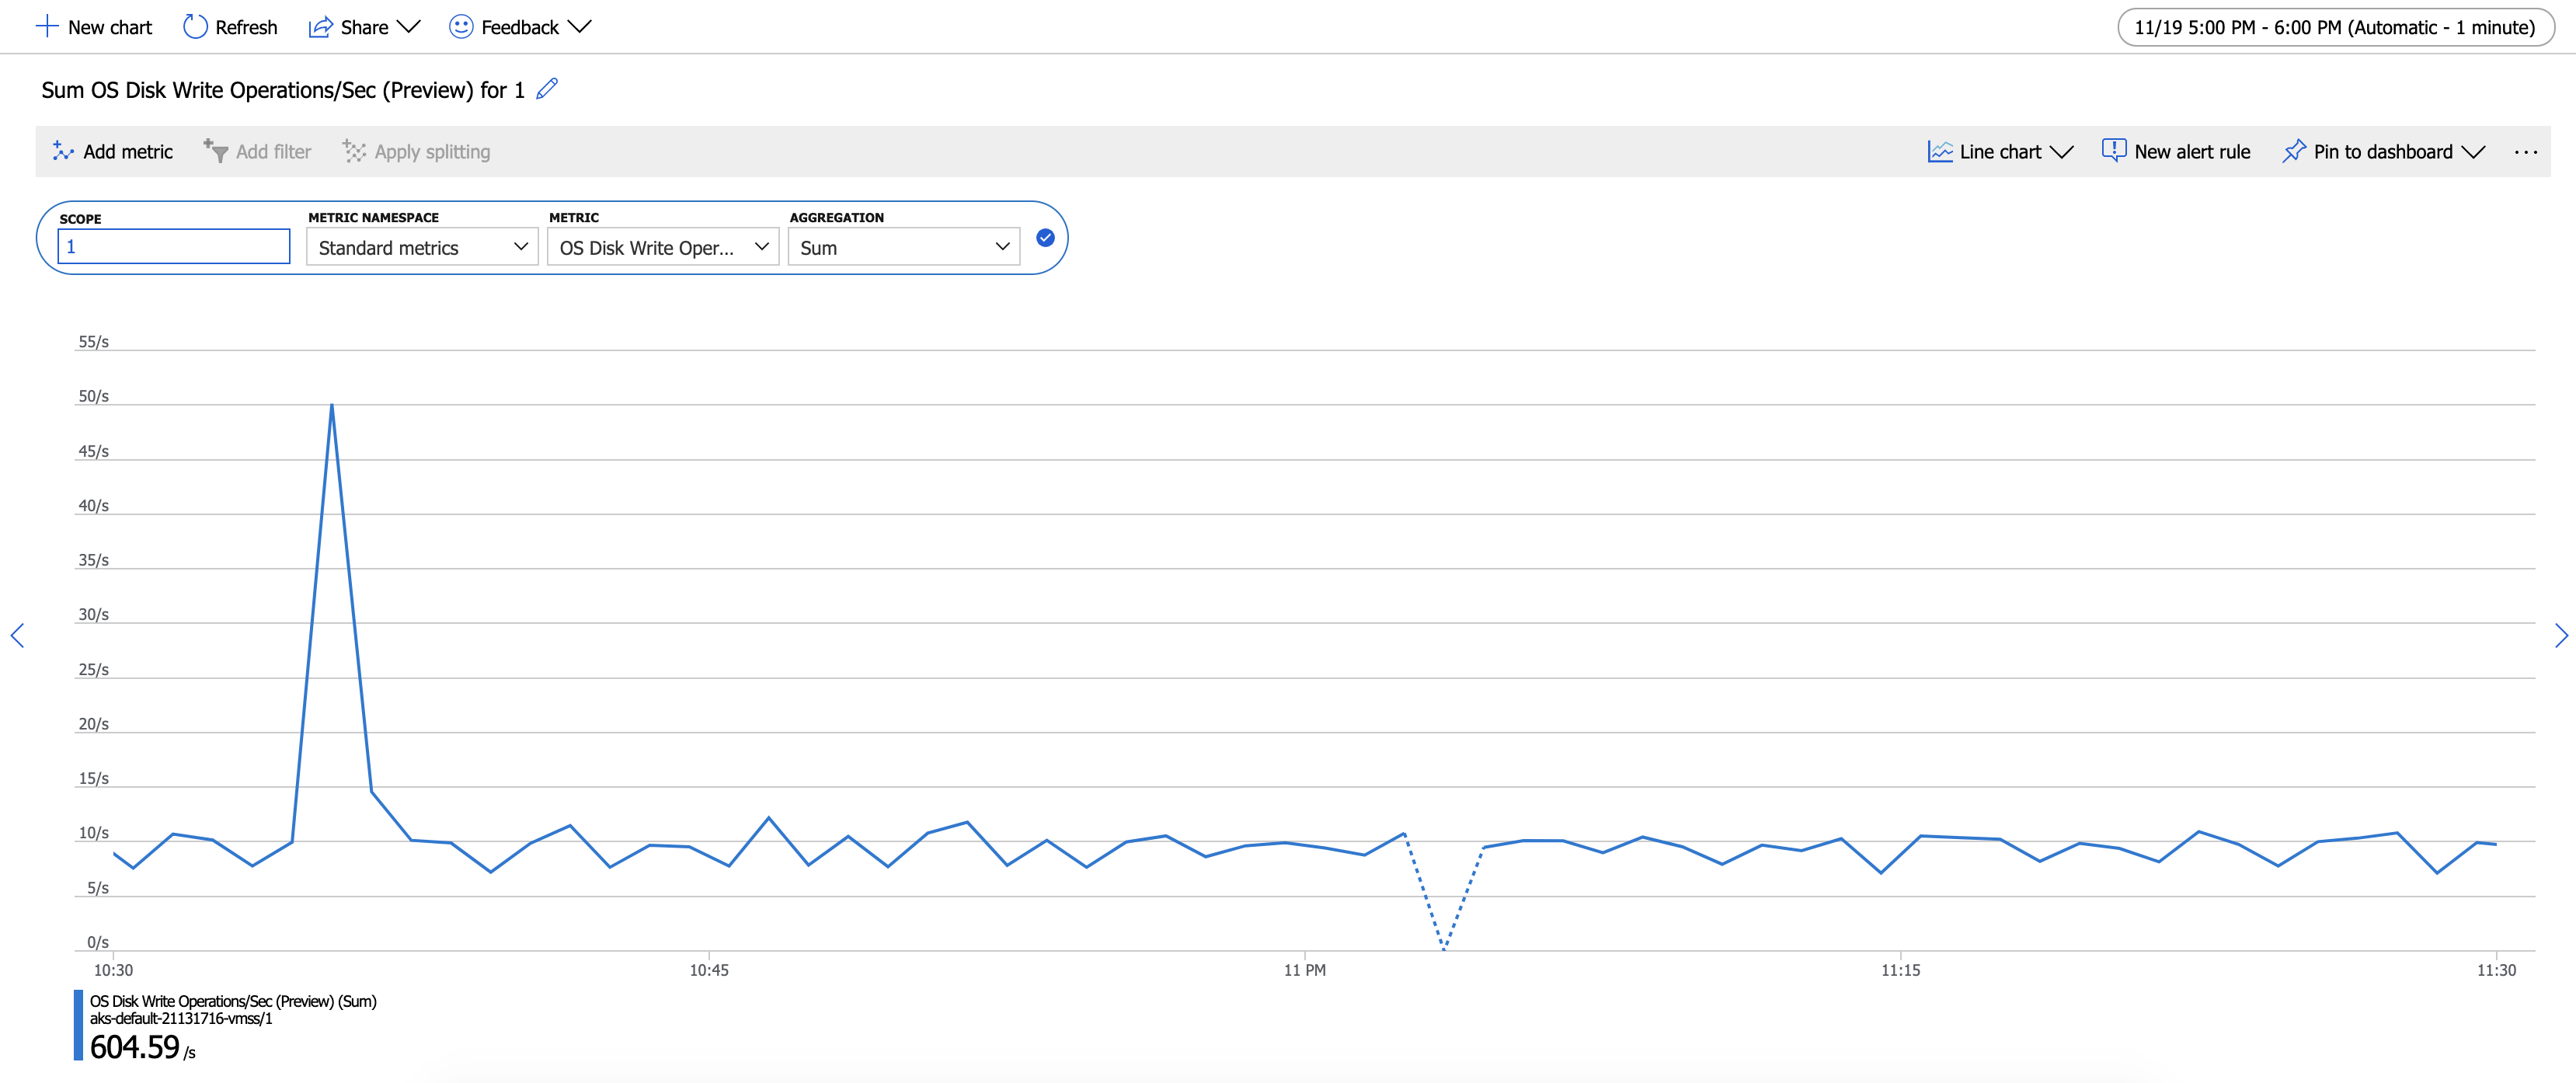Viewport: 2576px width, 1083px height.
Task: Click the Apply splitting icon
Action: tap(354, 151)
